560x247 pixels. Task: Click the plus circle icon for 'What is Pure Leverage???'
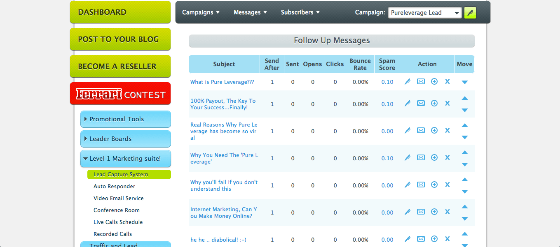tap(434, 82)
